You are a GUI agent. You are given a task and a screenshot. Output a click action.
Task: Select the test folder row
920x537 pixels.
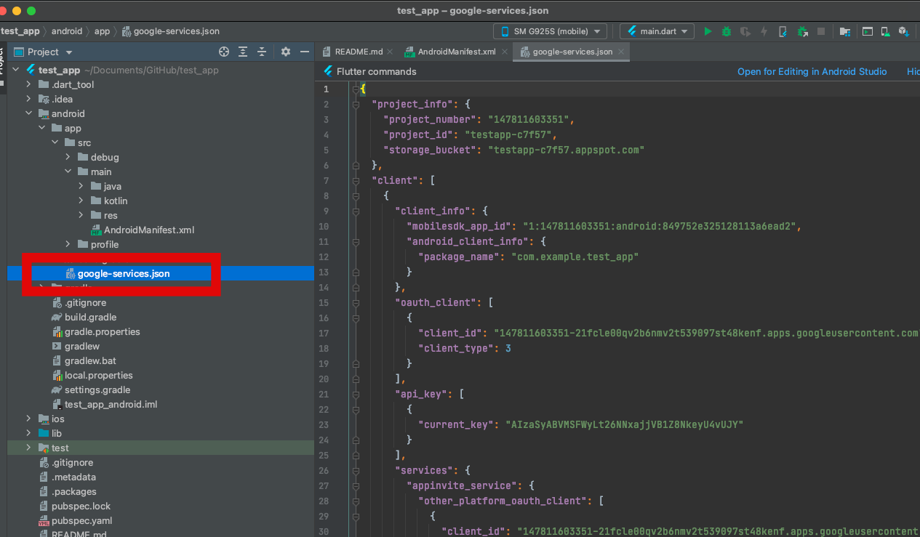(161, 448)
